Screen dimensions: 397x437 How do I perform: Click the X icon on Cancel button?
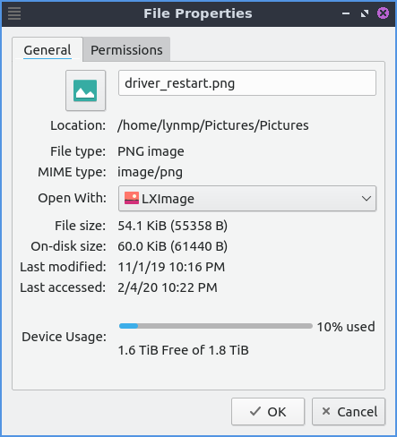(326, 411)
